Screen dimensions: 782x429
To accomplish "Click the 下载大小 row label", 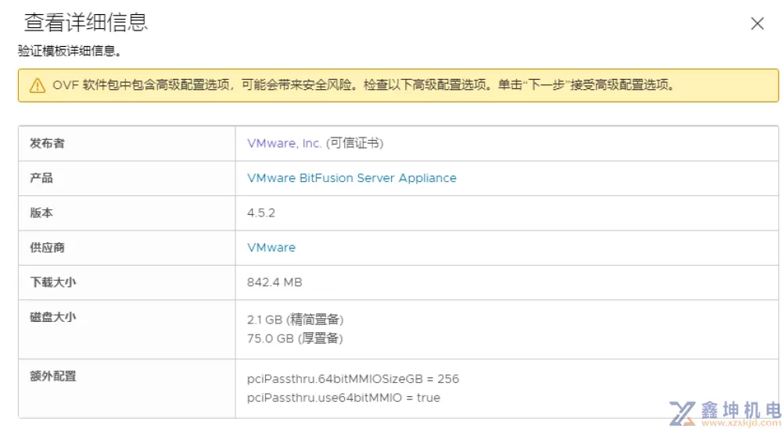I will pyautogui.click(x=53, y=283).
